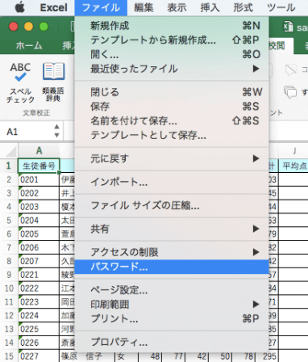Choose インポート... menu item
Viewport: 308px width, 362px height.
click(x=172, y=182)
